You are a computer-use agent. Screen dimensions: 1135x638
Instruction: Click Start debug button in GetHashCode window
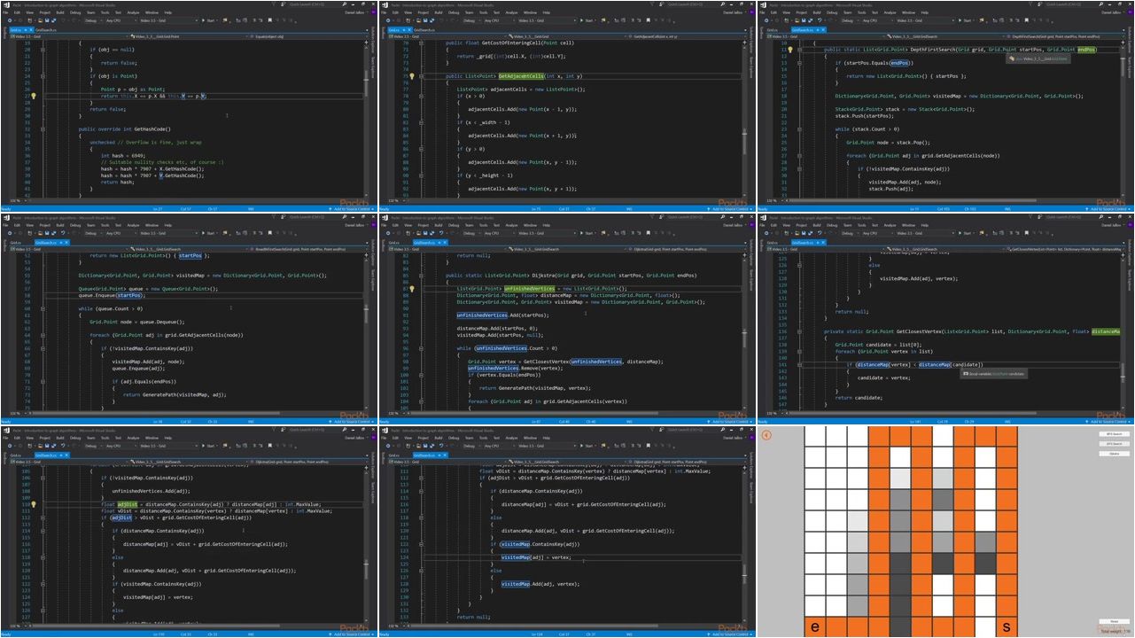pos(211,21)
